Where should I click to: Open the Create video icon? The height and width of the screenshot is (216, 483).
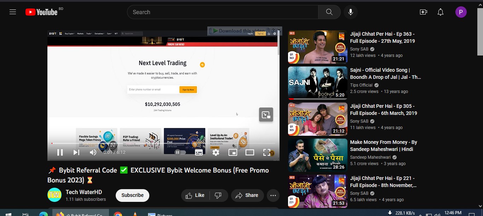pyautogui.click(x=423, y=12)
